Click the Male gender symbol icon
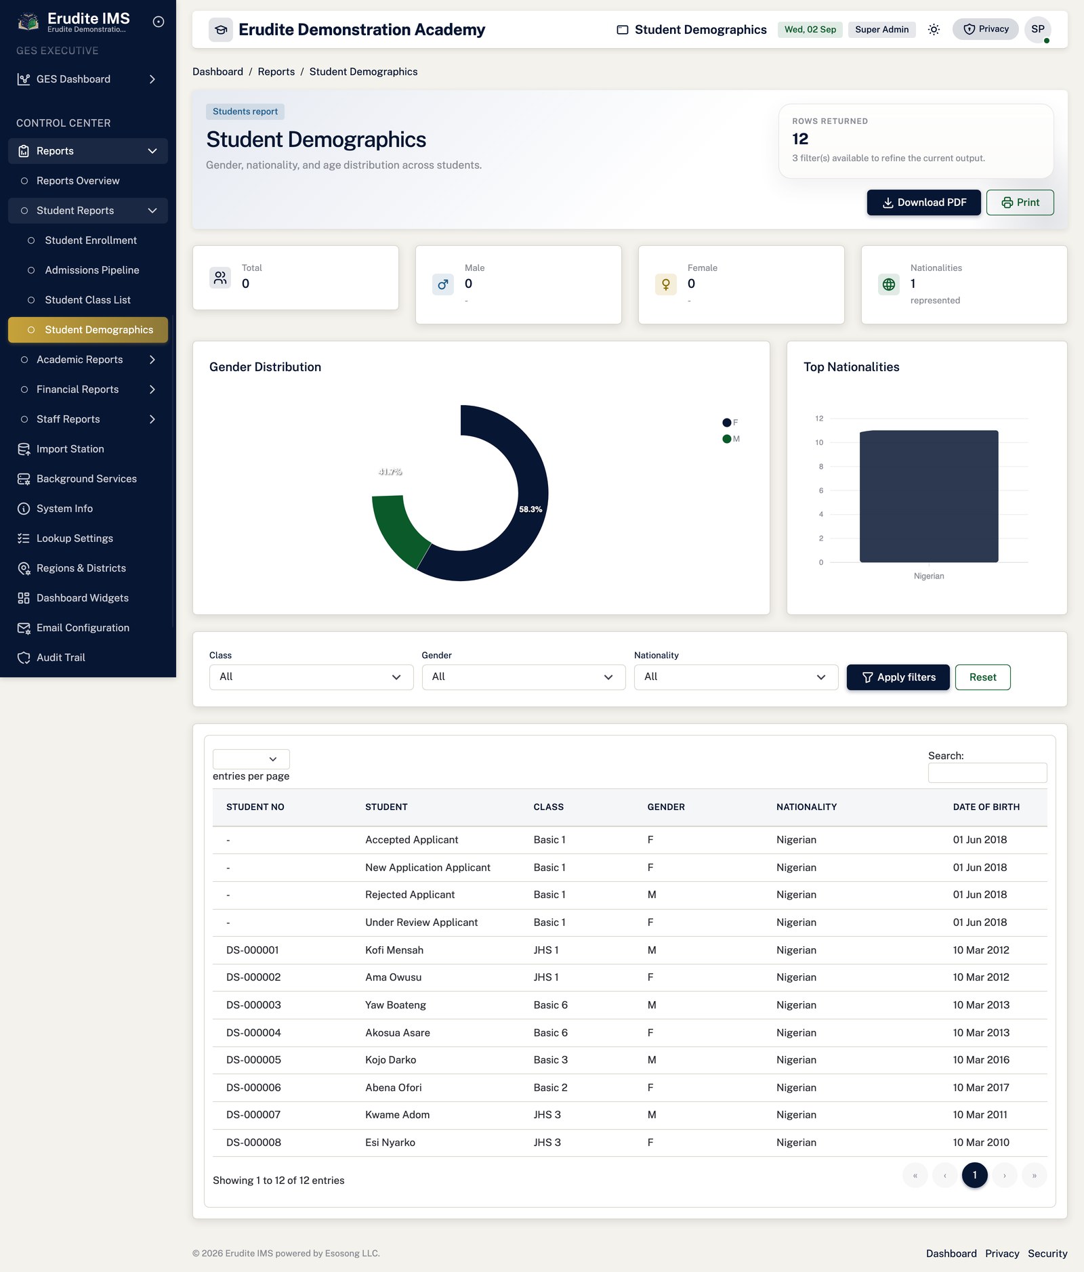Screen dimensions: 1084x1272 (x=443, y=284)
